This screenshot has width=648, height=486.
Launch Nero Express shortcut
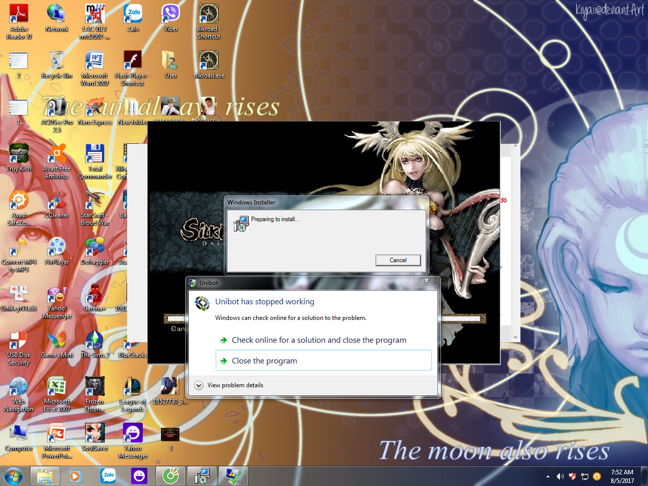(95, 111)
